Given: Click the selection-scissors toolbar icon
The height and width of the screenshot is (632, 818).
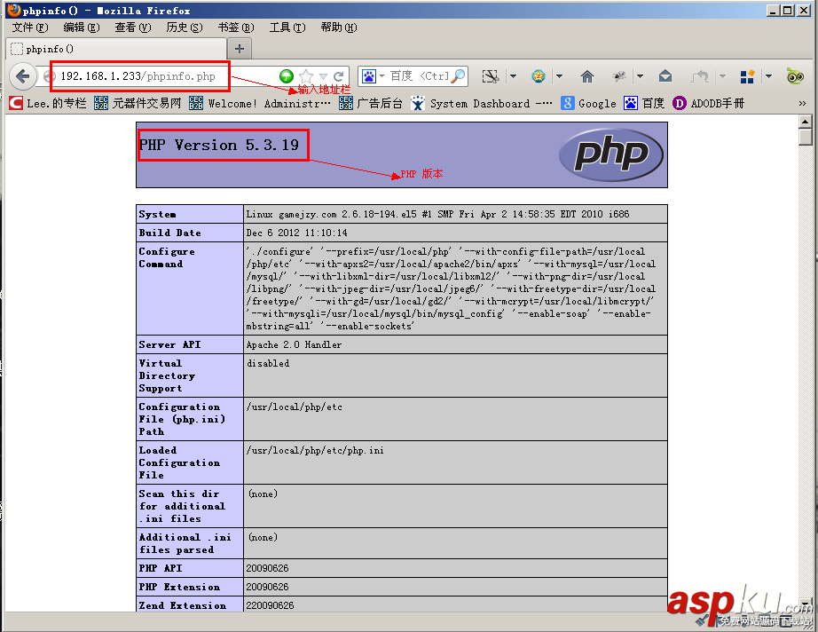Looking at the screenshot, I should [488, 75].
